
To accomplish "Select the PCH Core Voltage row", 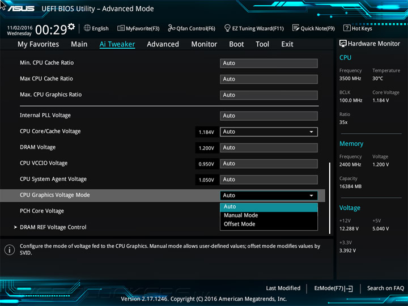I will point(42,211).
